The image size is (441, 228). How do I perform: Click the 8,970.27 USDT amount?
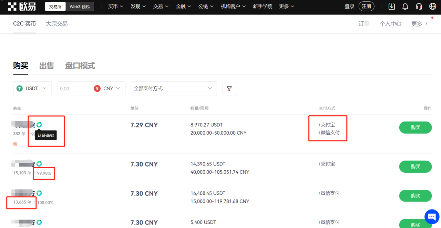pos(206,125)
